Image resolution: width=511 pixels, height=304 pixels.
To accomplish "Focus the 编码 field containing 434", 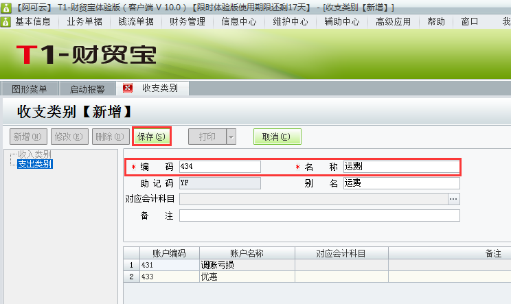I will click(220, 167).
